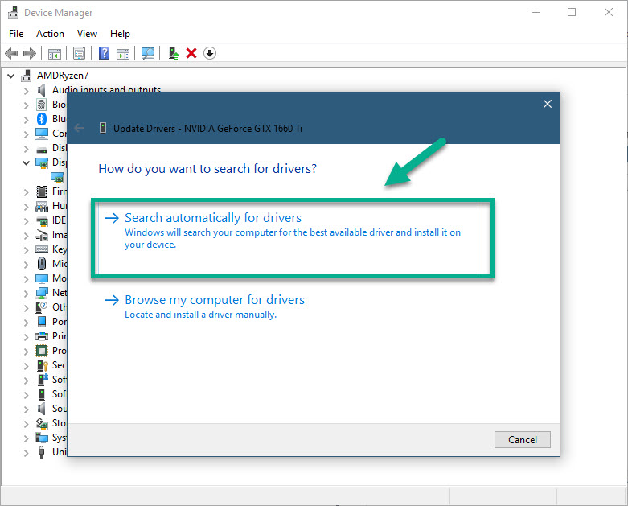Click the Mice mouse icon in the tree
Viewport: 628px width, 506px height.
(42, 264)
